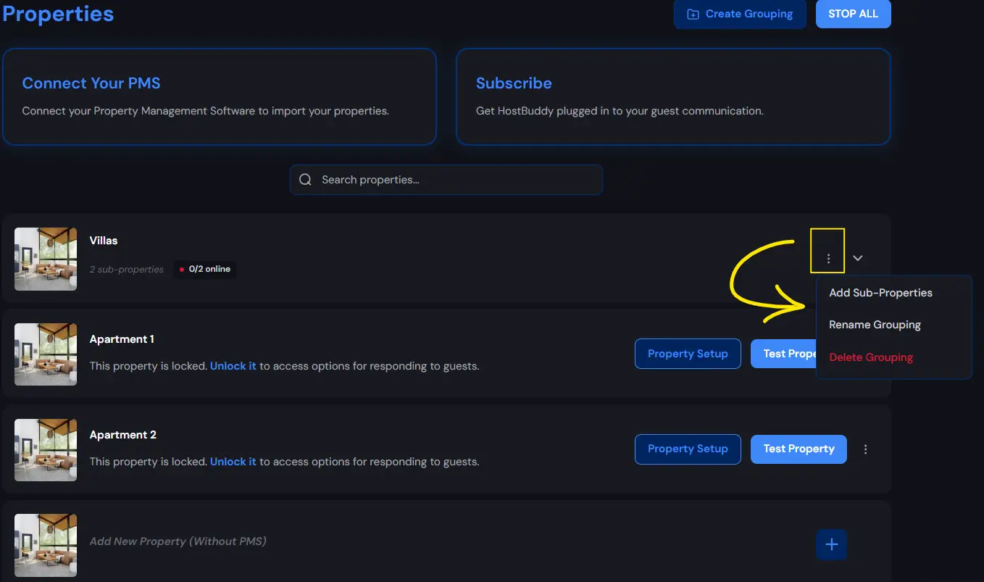This screenshot has width=984, height=582.
Task: Click the Create Grouping folder icon
Action: (693, 14)
